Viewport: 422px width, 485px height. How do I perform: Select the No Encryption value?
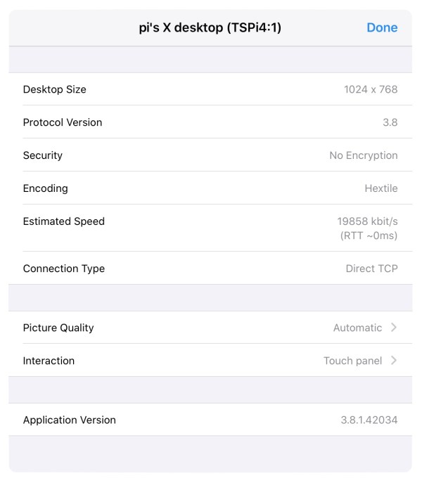click(363, 155)
